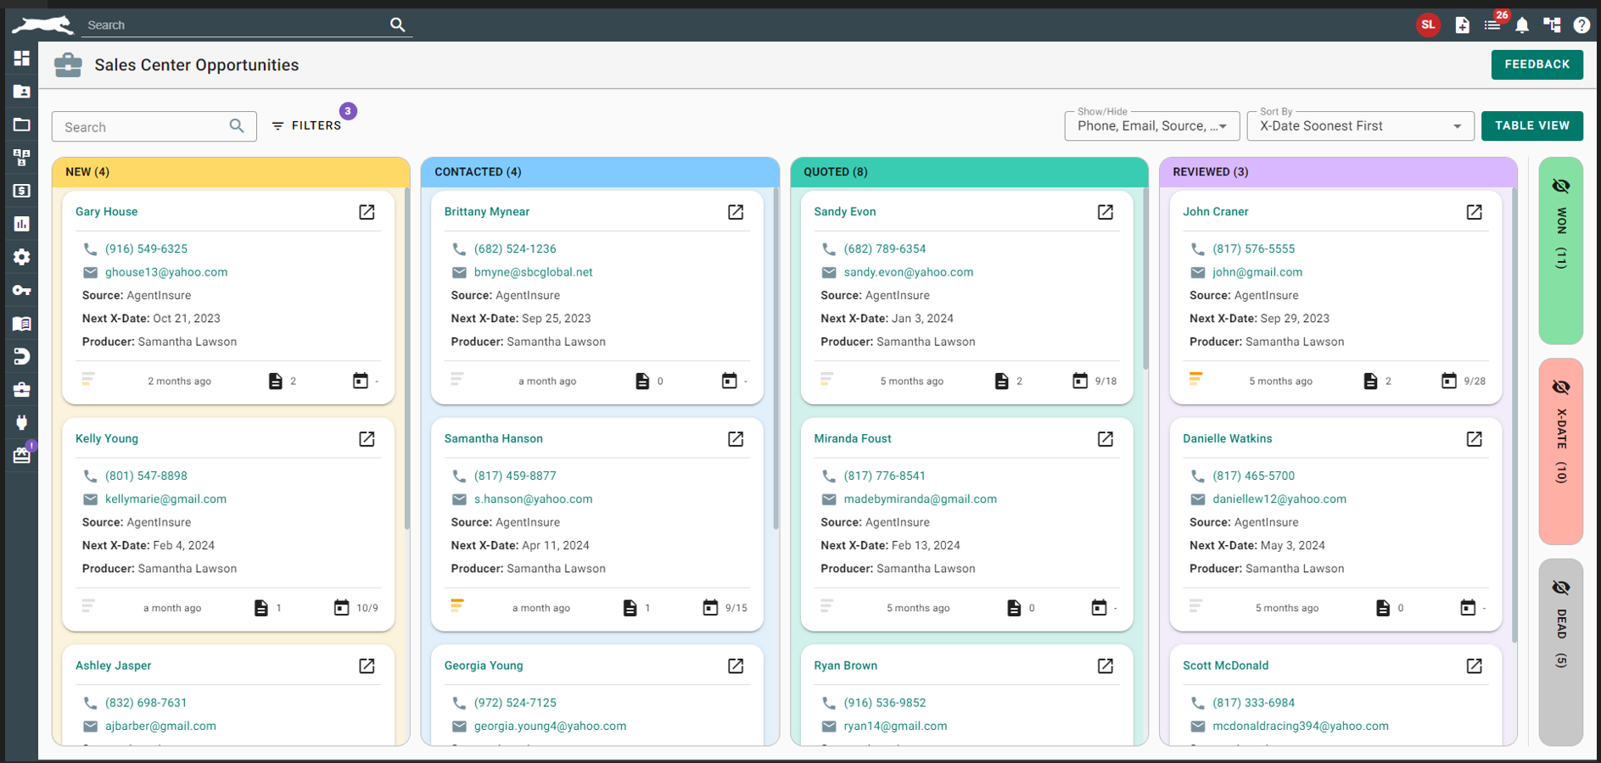1601x763 pixels.
Task: Unhide the DEAD column
Action: click(x=1560, y=588)
